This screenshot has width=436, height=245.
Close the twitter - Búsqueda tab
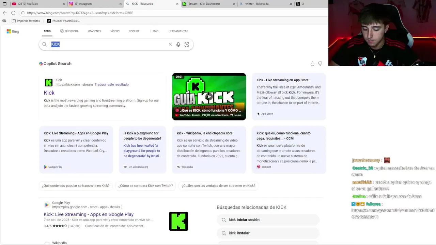(x=291, y=4)
